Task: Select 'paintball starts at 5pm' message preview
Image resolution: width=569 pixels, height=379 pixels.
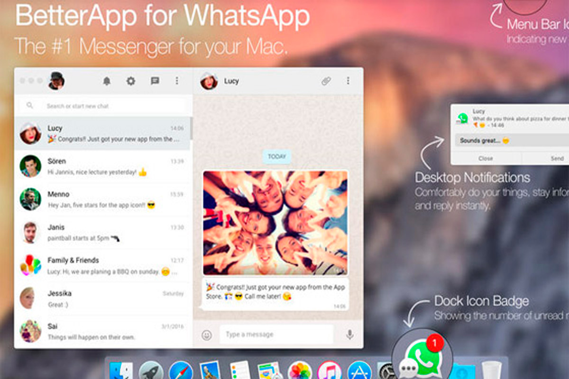Action: pyautogui.click(x=83, y=239)
